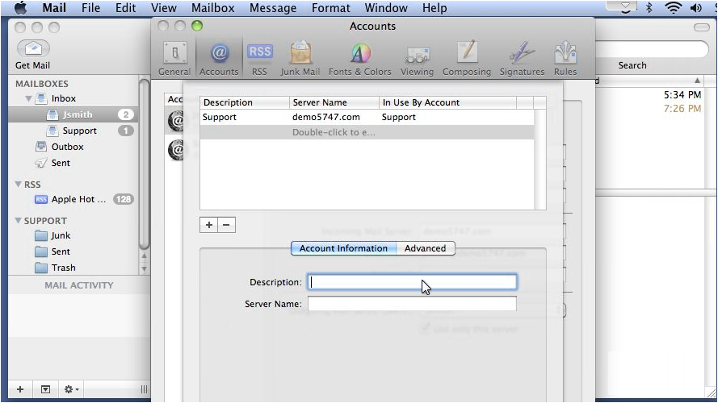
Task: Click the sidebar scrollbar thumb
Action: 144,164
